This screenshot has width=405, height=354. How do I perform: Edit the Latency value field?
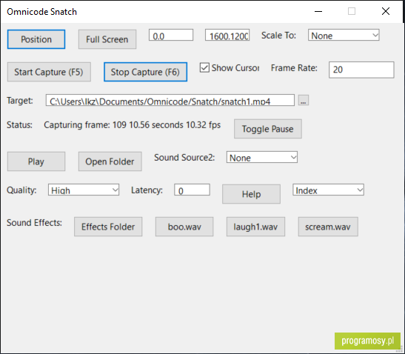(192, 190)
